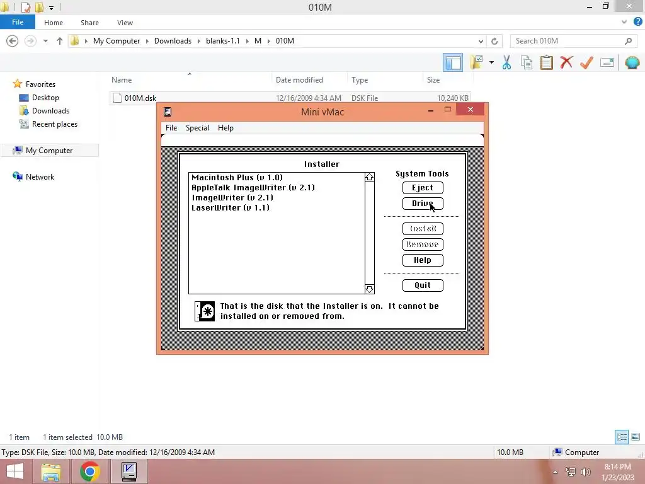Open Mini vMac File menu

(171, 127)
